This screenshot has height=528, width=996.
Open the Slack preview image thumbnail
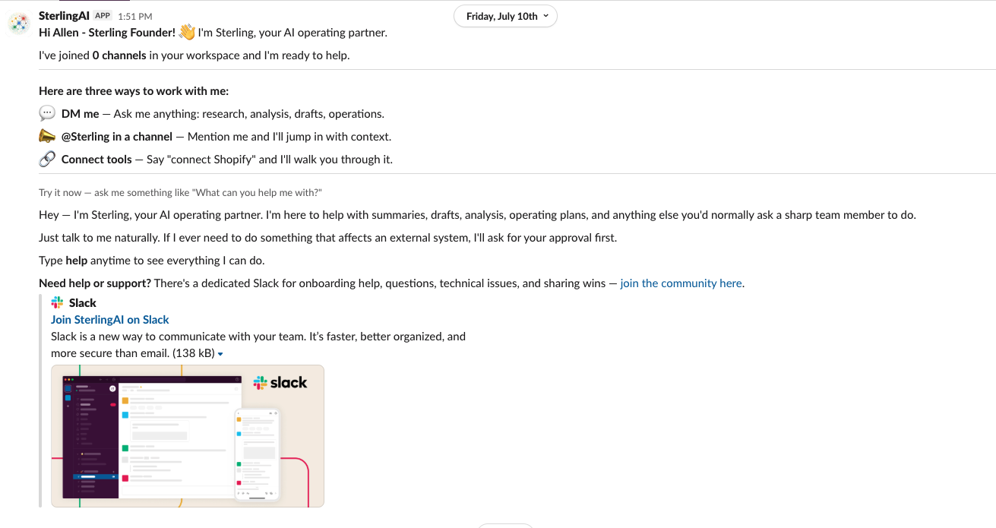click(x=188, y=436)
